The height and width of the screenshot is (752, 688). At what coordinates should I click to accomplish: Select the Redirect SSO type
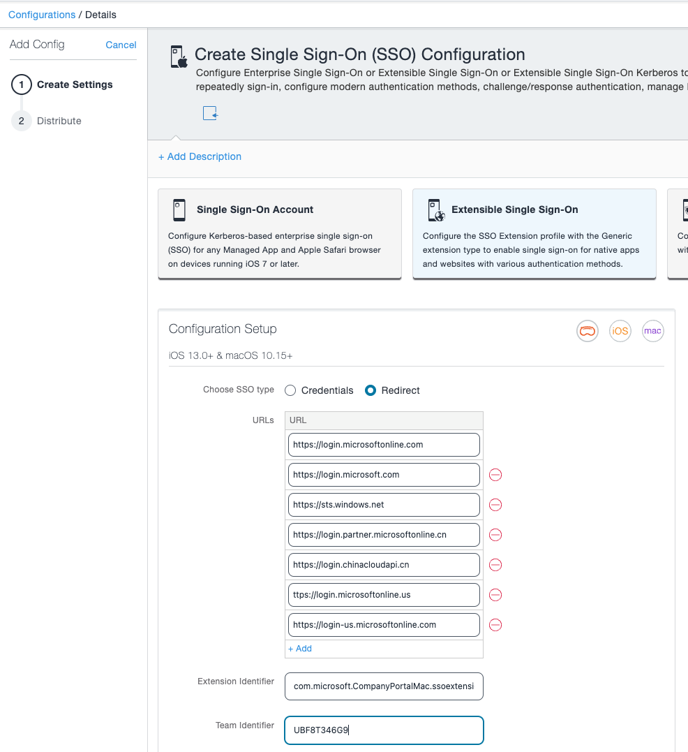point(370,390)
